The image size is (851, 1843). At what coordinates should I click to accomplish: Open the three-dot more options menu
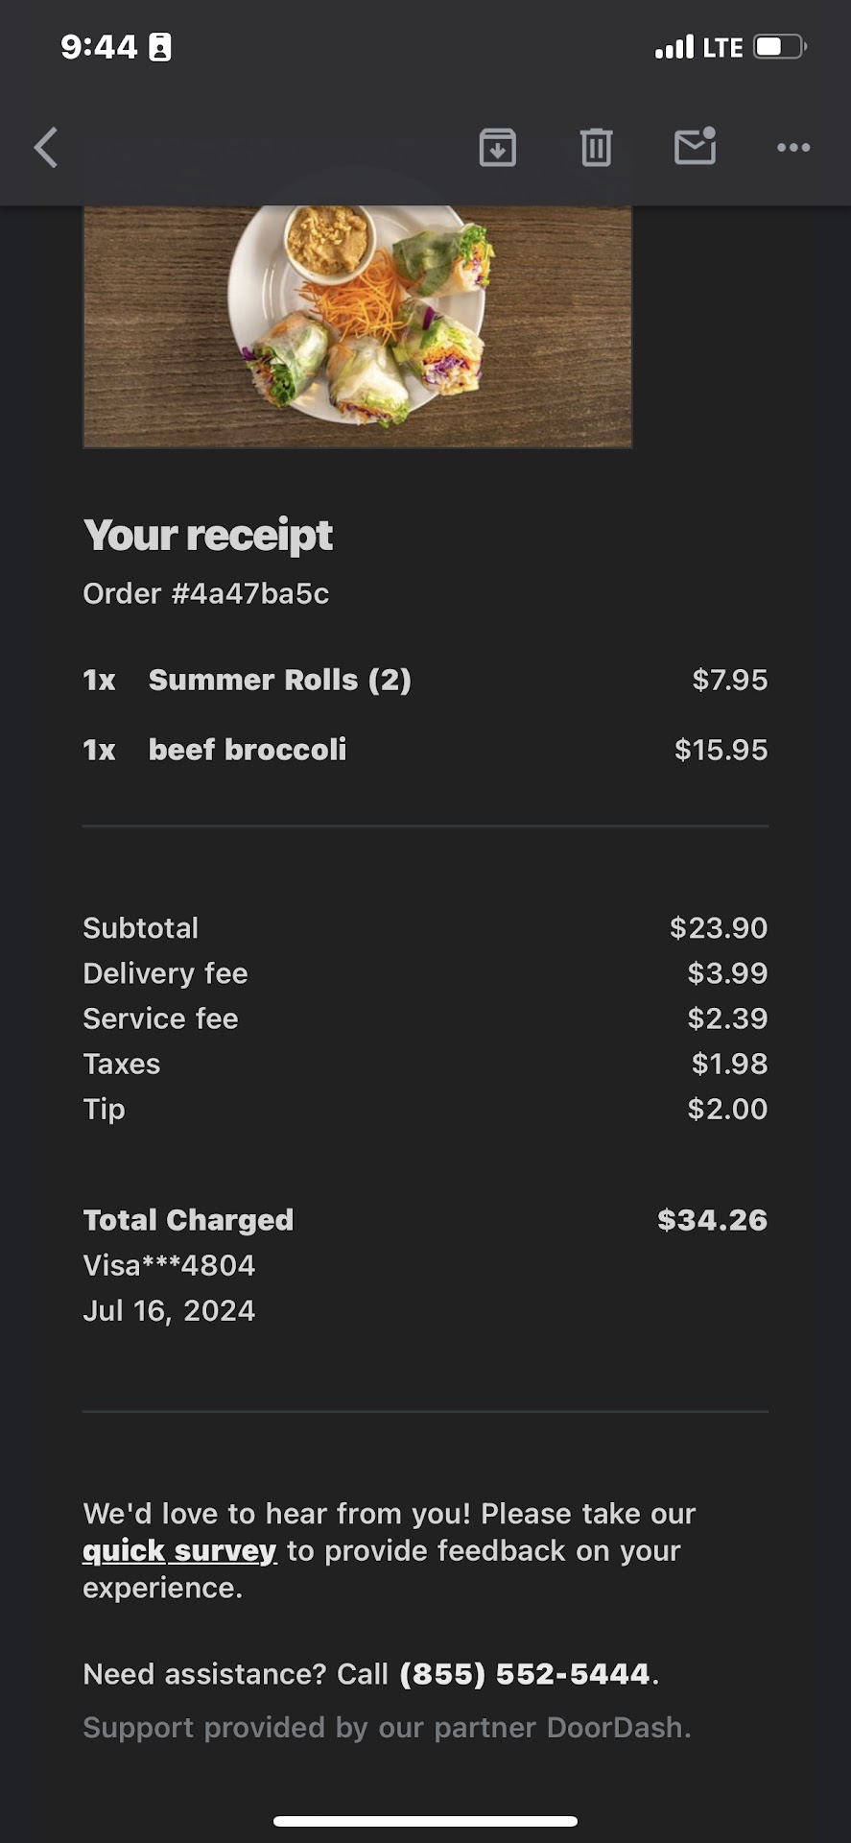[793, 148]
